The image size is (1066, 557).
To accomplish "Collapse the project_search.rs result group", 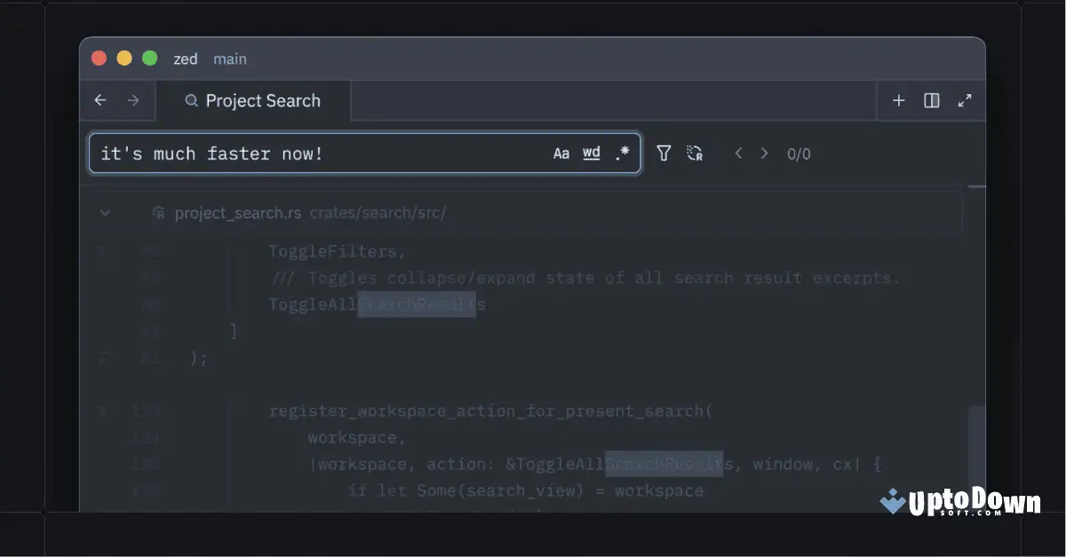I will 105,213.
